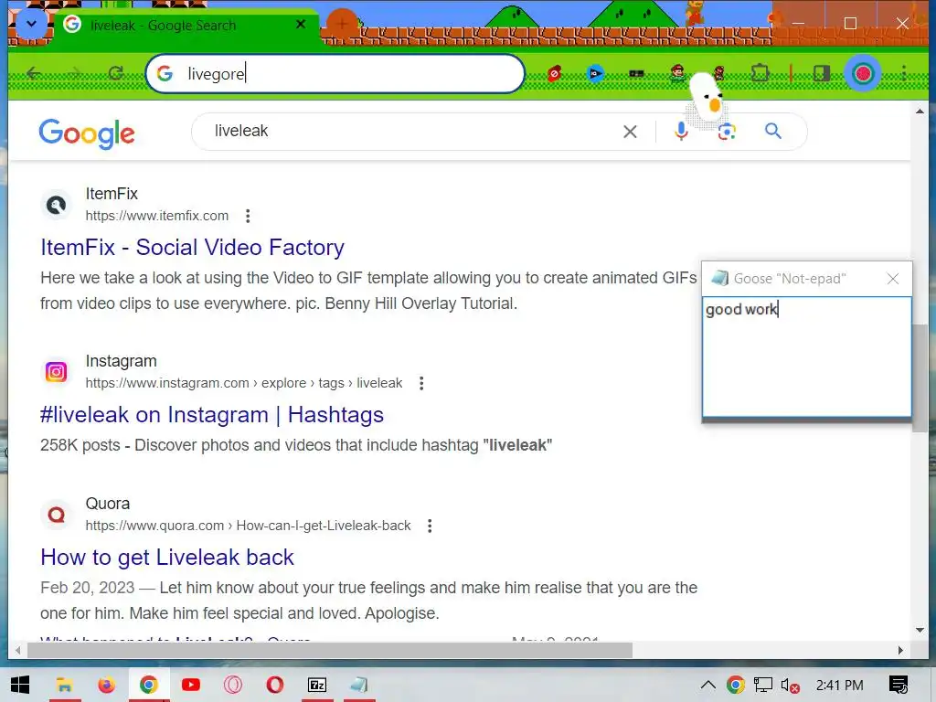Click the vertical scrollbar up arrow
Screen dimensions: 936x702
pyautogui.click(x=920, y=111)
